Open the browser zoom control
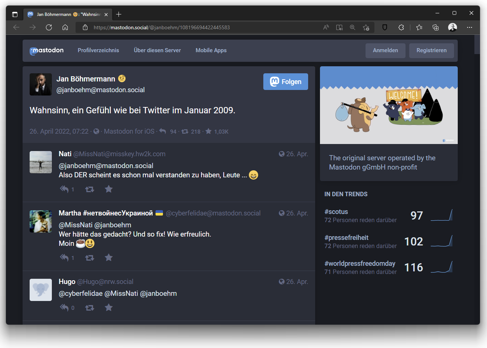This screenshot has width=487, height=348. pos(353,27)
